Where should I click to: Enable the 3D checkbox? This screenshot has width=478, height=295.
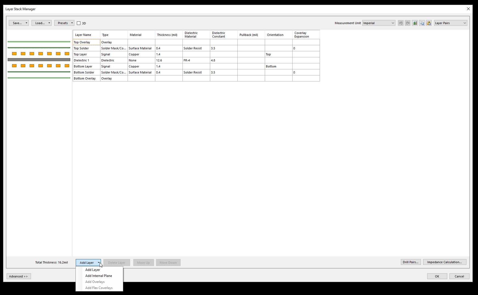79,23
